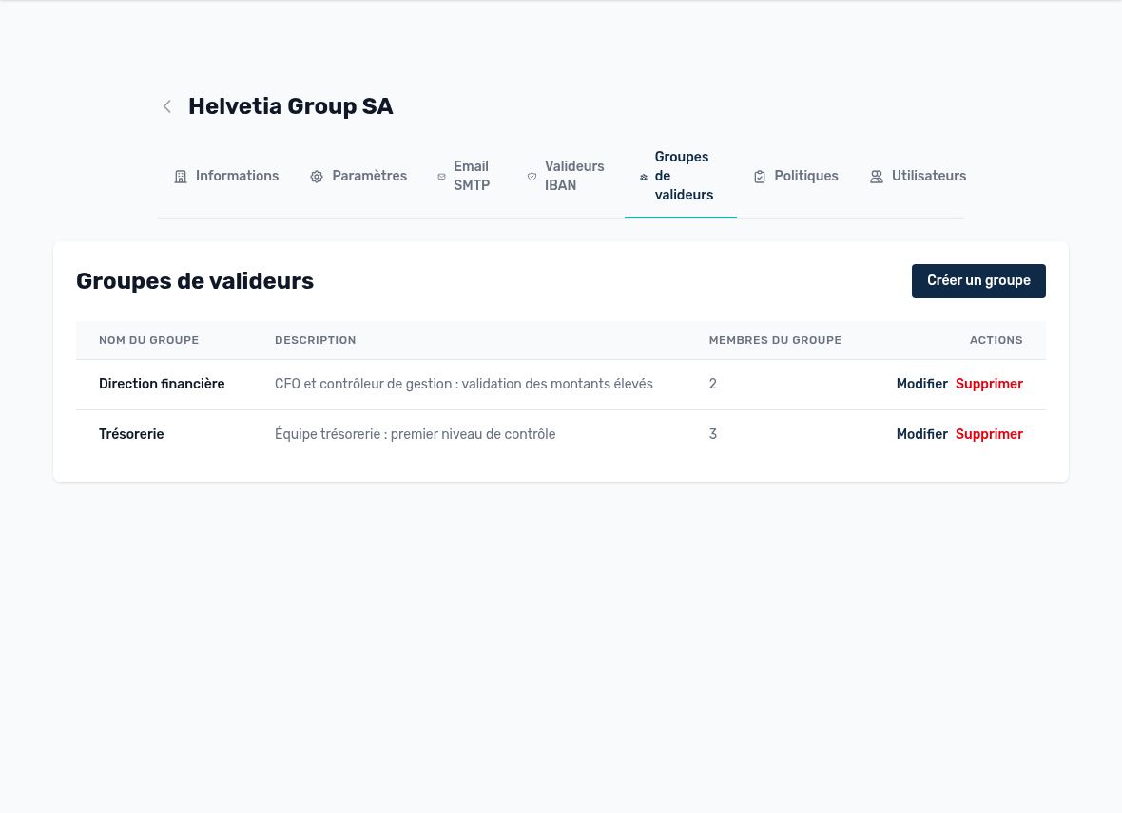Click the gear icon for Paramètres
The height and width of the screenshot is (813, 1122).
click(x=317, y=177)
